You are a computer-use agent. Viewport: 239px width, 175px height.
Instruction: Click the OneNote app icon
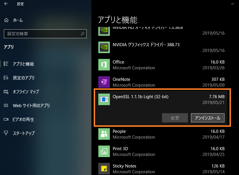coord(104,82)
